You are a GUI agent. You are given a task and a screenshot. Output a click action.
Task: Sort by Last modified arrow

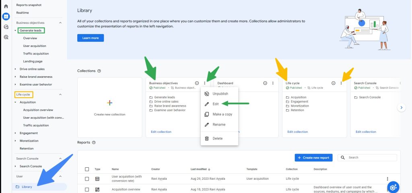[x=209, y=169]
